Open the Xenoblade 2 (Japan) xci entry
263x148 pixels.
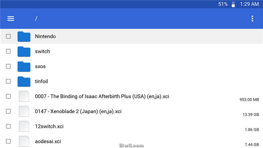pyautogui.click(x=78, y=111)
